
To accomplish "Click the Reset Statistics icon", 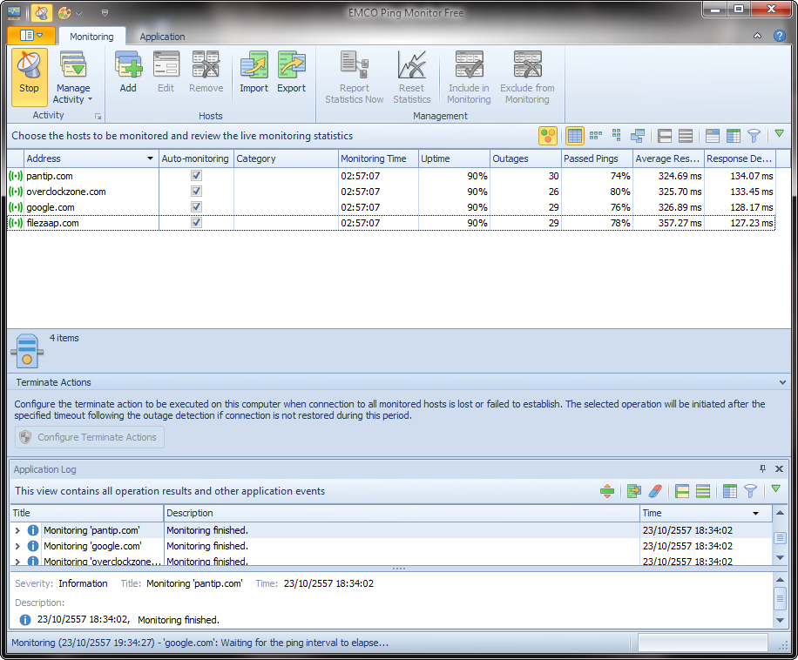I will pos(411,66).
